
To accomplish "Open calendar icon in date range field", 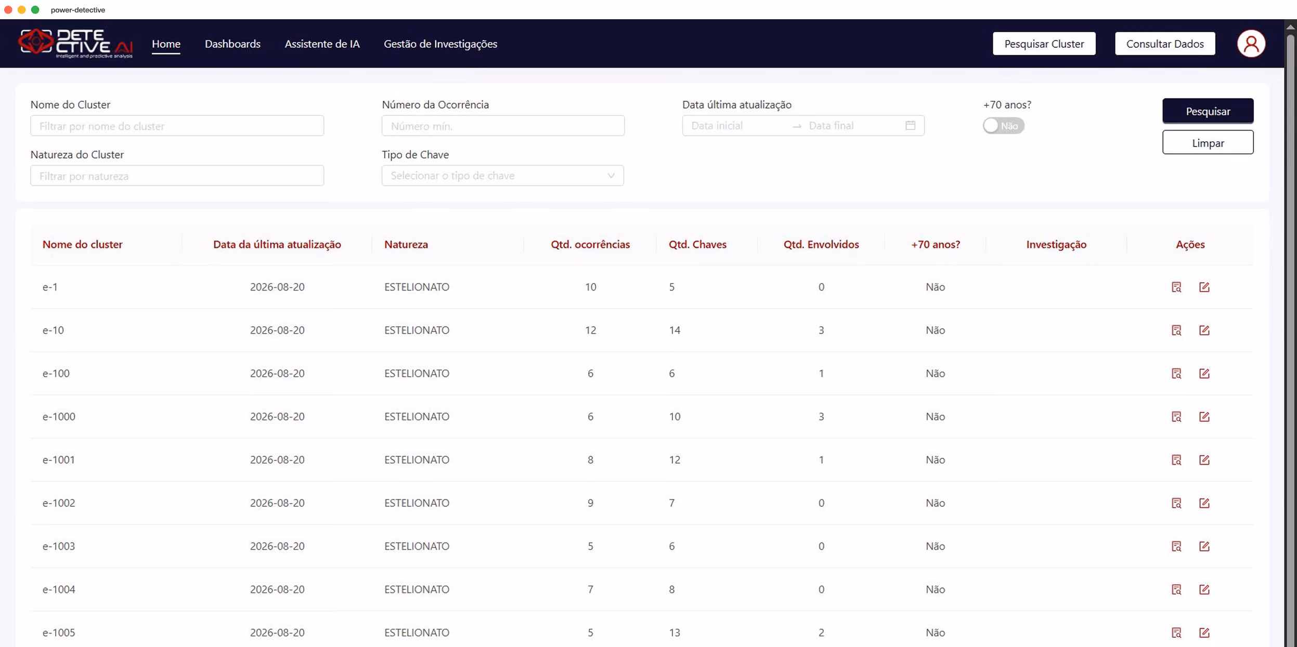I will click(x=910, y=125).
